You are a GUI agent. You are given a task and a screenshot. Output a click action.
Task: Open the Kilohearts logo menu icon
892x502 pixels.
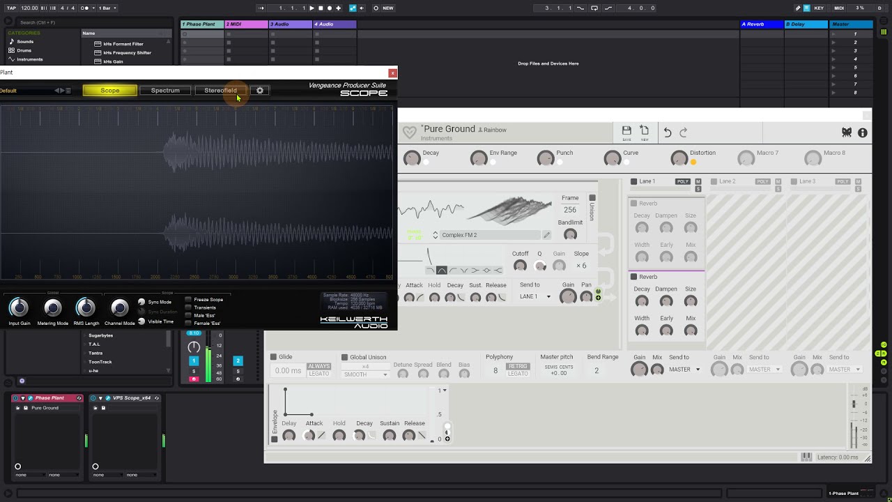coord(847,132)
